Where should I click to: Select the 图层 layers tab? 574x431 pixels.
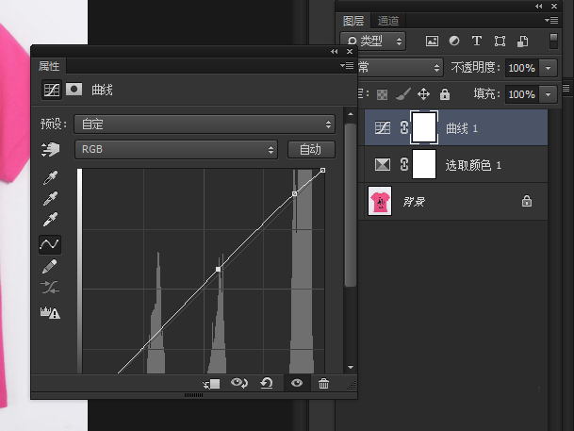(353, 21)
